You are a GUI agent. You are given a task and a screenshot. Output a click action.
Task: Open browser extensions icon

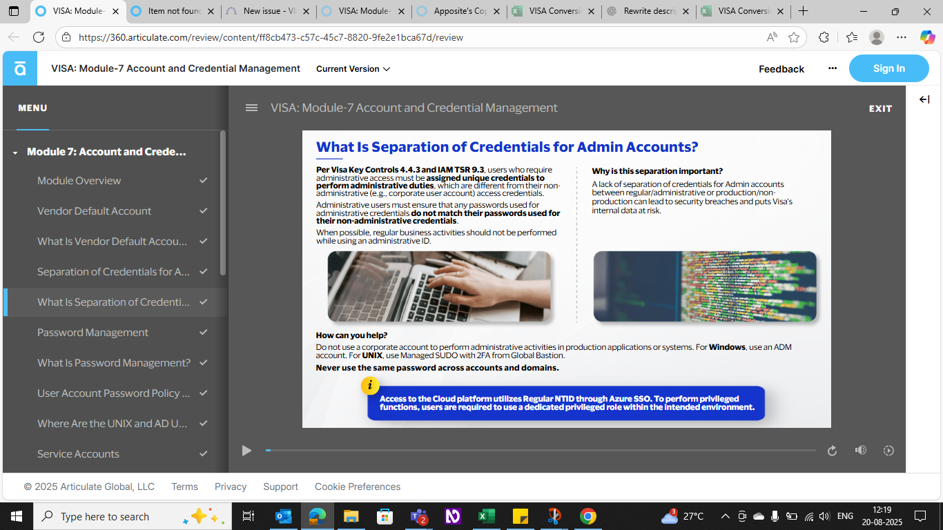(824, 37)
